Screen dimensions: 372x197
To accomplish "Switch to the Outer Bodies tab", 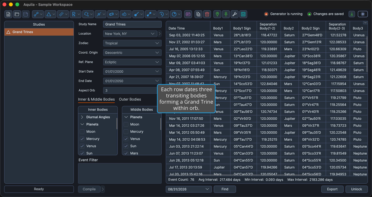I will 130,99.
